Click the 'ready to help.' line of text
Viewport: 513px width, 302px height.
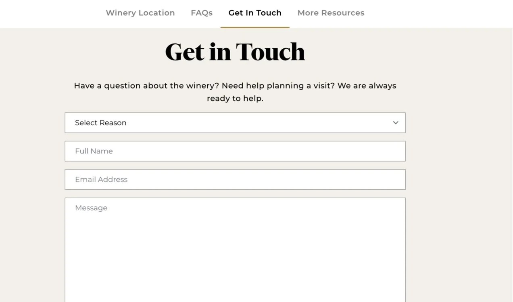coord(235,99)
